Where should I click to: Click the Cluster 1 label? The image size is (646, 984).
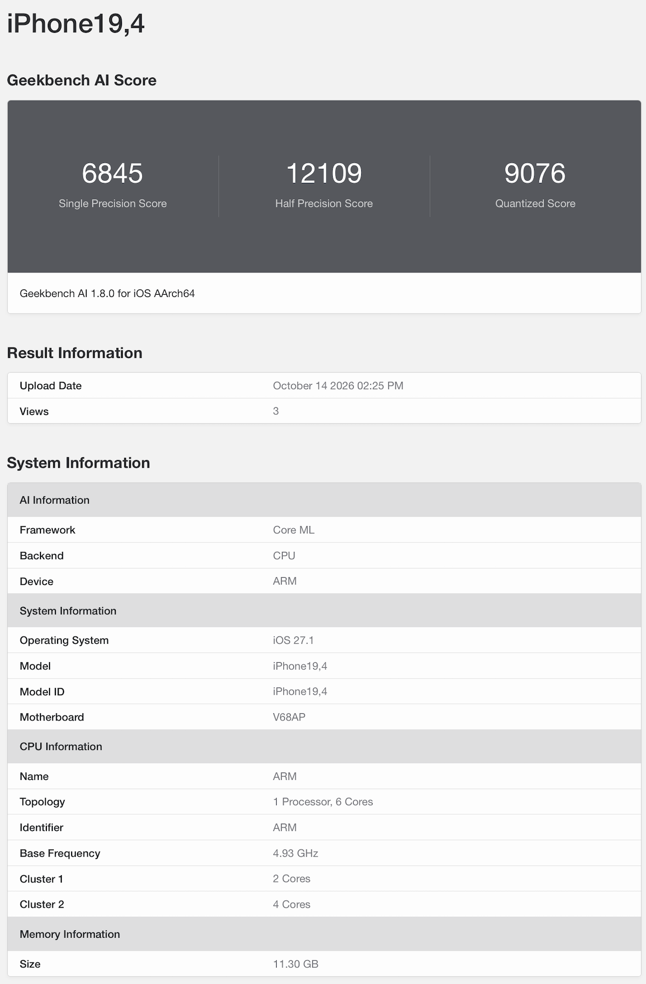pyautogui.click(x=41, y=879)
